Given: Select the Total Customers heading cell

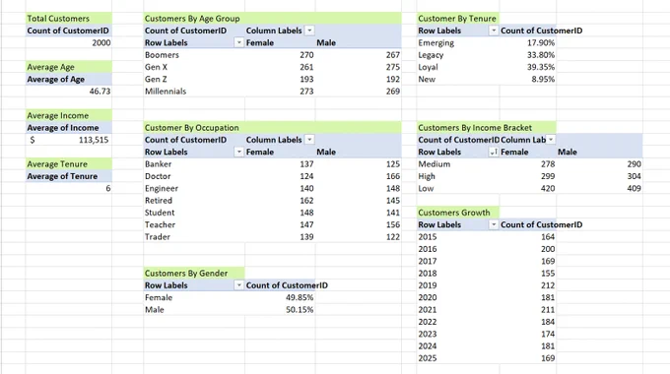Looking at the screenshot, I should (69, 19).
